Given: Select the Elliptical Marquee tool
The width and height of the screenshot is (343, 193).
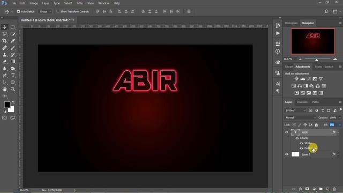Looking at the screenshot, I should [x=13, y=27].
